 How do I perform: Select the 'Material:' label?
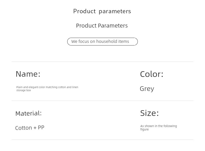29,113
